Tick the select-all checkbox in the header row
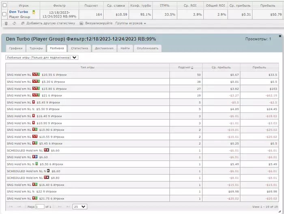Screen dimensions: 284x214 click(4, 5)
